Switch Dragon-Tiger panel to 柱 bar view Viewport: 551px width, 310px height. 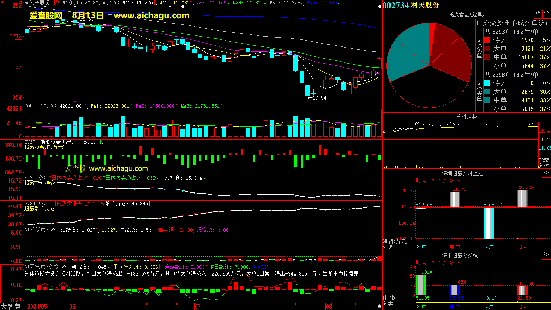pos(538,14)
